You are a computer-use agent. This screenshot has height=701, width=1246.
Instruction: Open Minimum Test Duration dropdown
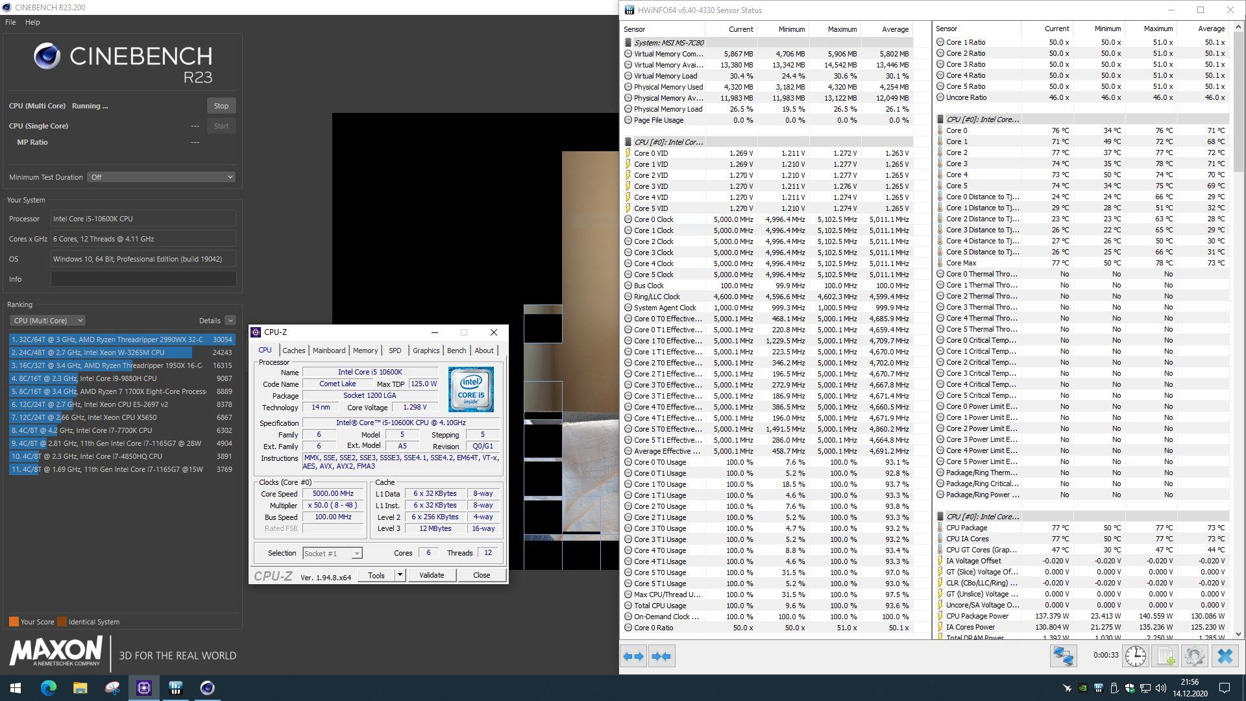pos(161,177)
